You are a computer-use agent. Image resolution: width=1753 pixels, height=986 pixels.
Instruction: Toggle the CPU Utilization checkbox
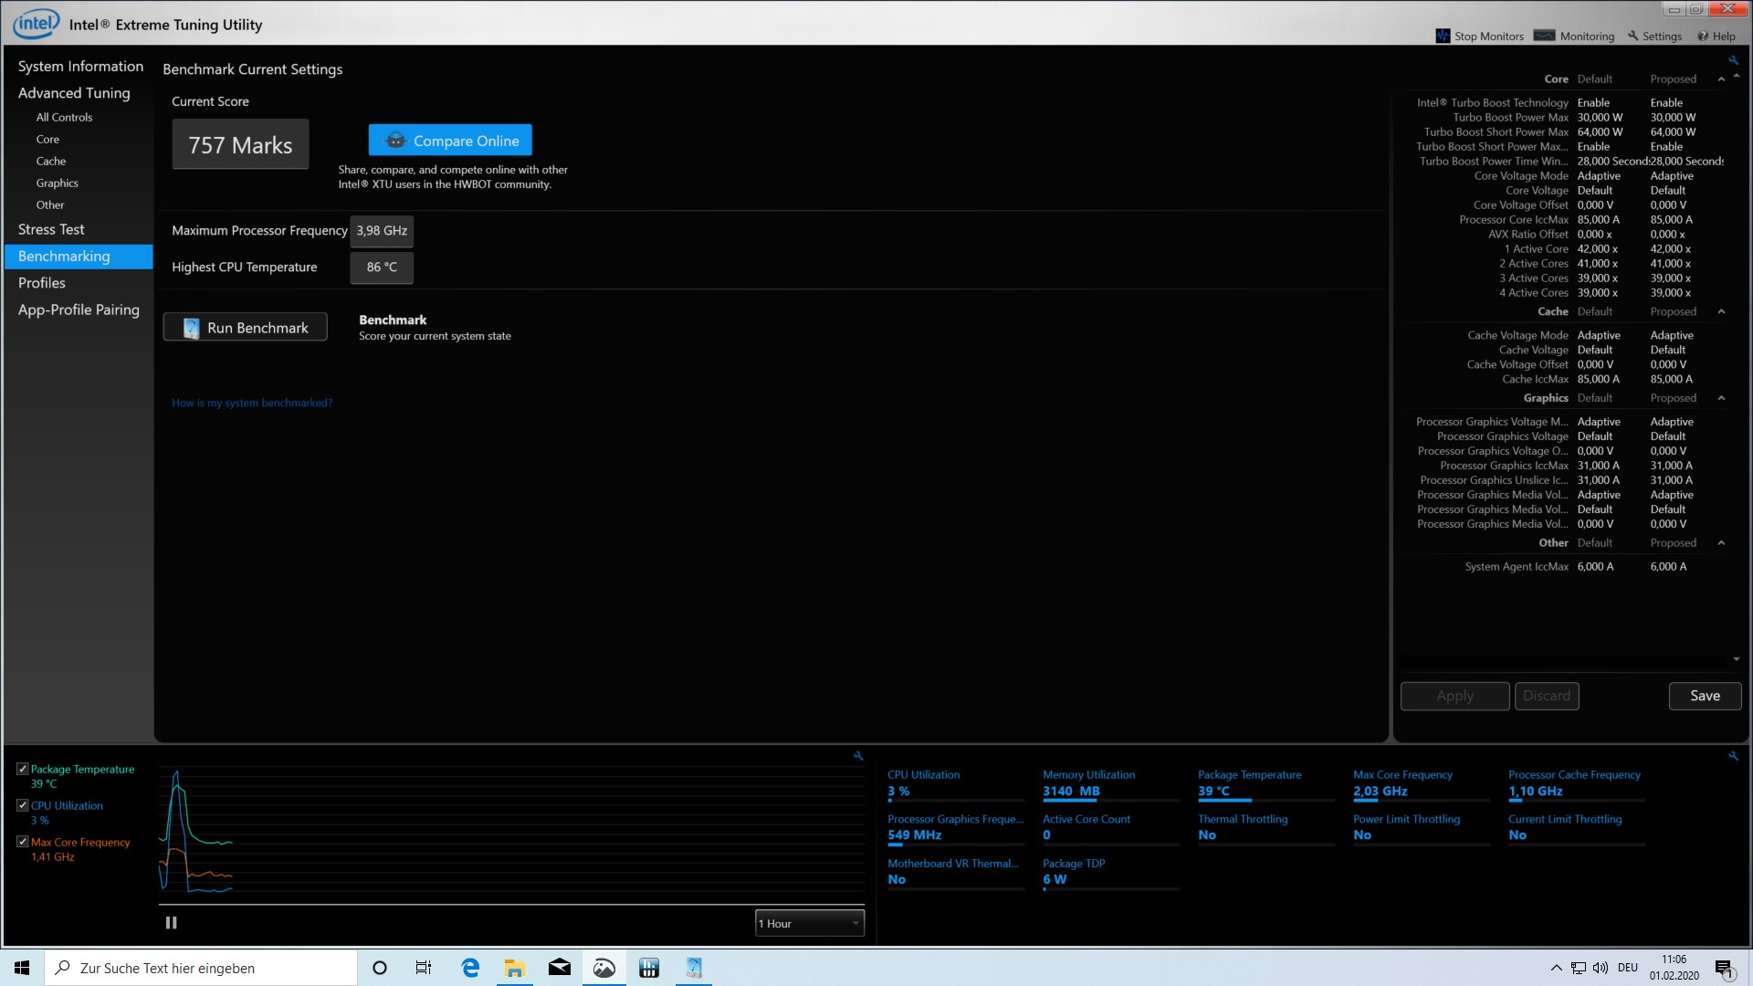23,806
